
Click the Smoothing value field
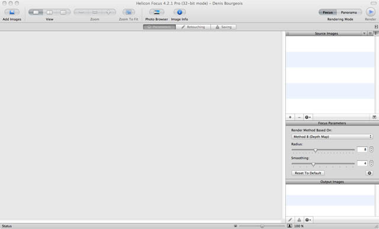click(x=362, y=163)
